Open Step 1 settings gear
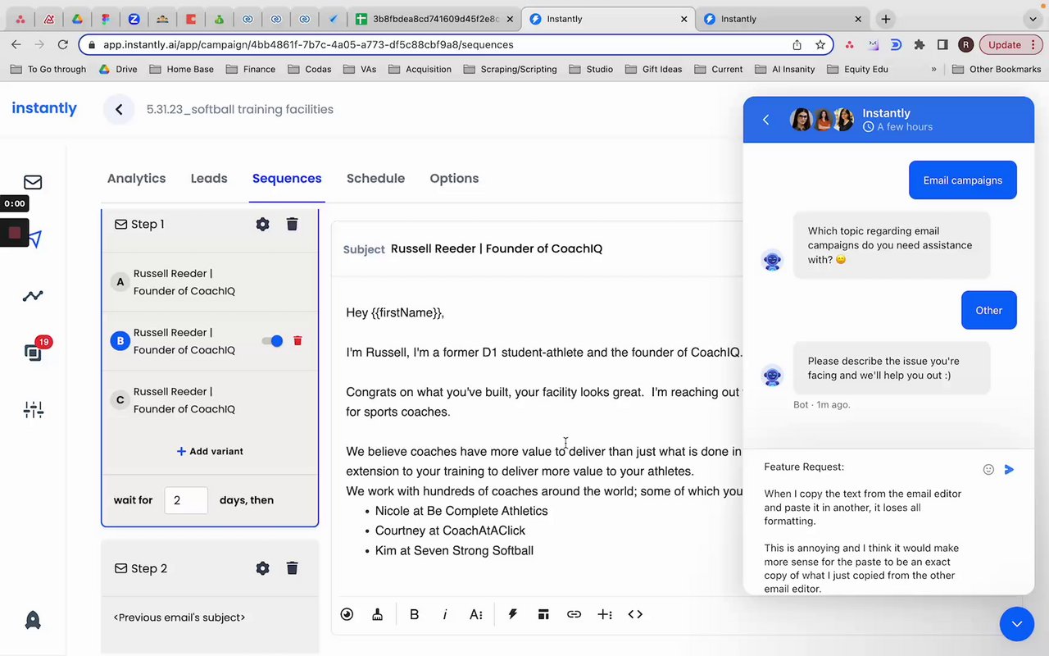Screen dimensions: 1049x656 [262, 224]
